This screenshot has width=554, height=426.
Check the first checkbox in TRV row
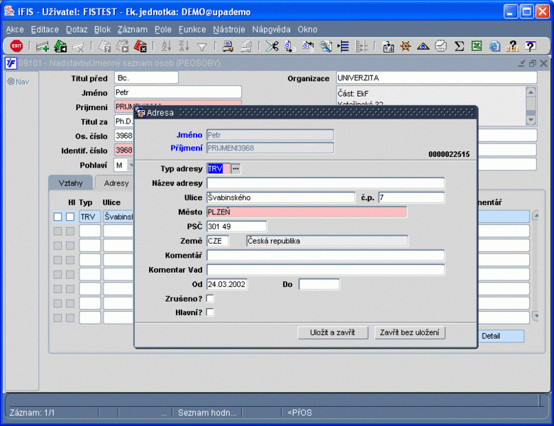pos(57,217)
